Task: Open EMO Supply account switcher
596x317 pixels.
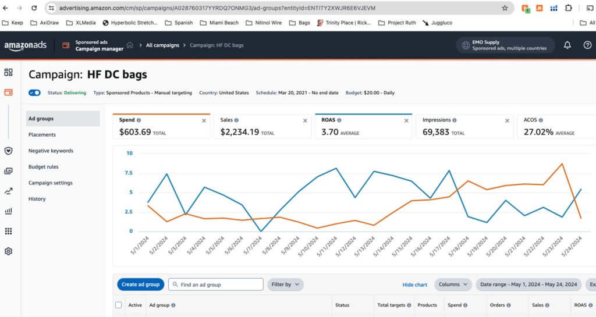Action: click(x=506, y=45)
